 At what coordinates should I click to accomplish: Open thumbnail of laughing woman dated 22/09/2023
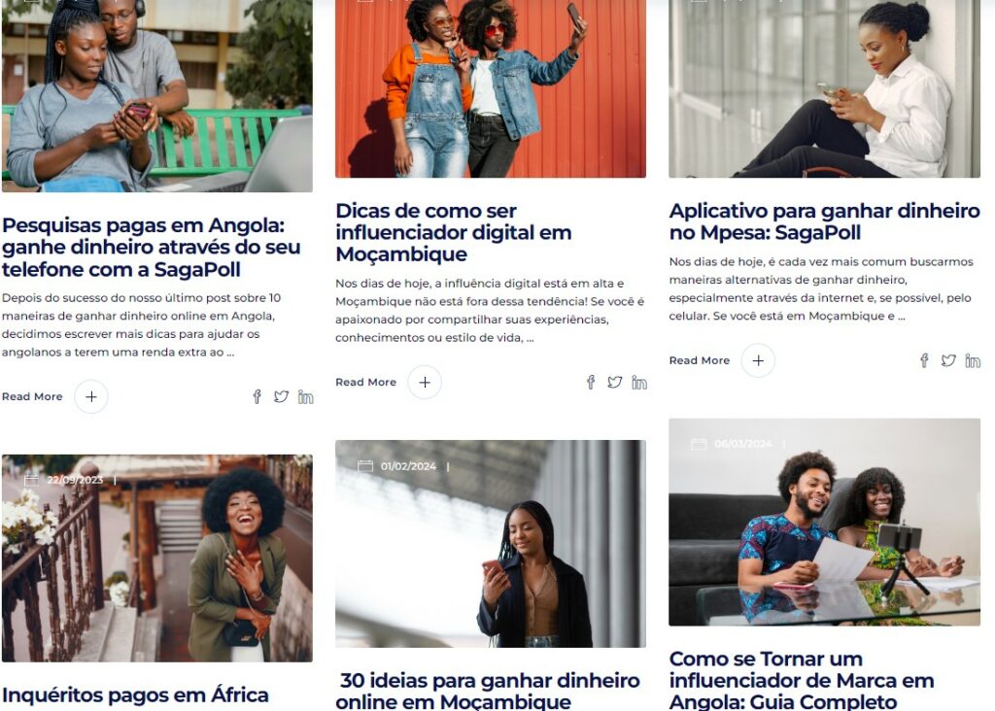(157, 559)
